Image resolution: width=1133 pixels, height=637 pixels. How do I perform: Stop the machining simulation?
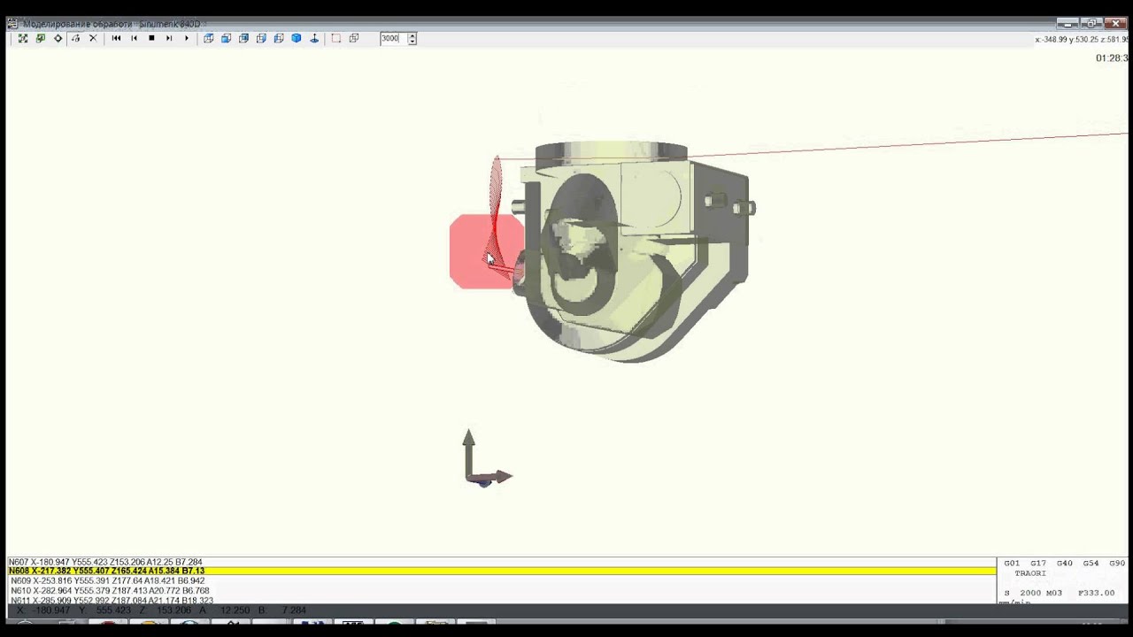tap(151, 38)
